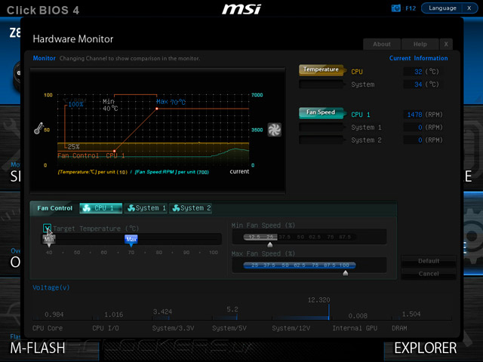This screenshot has width=483, height=362.
Task: Open the Language selector button
Action: [442, 8]
